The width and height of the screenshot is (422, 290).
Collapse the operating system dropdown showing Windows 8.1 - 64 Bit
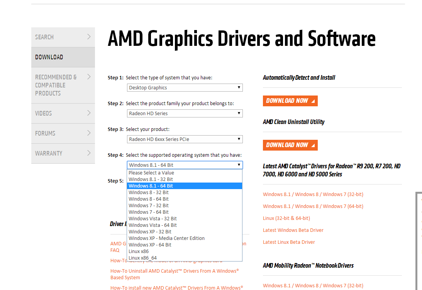click(185, 165)
